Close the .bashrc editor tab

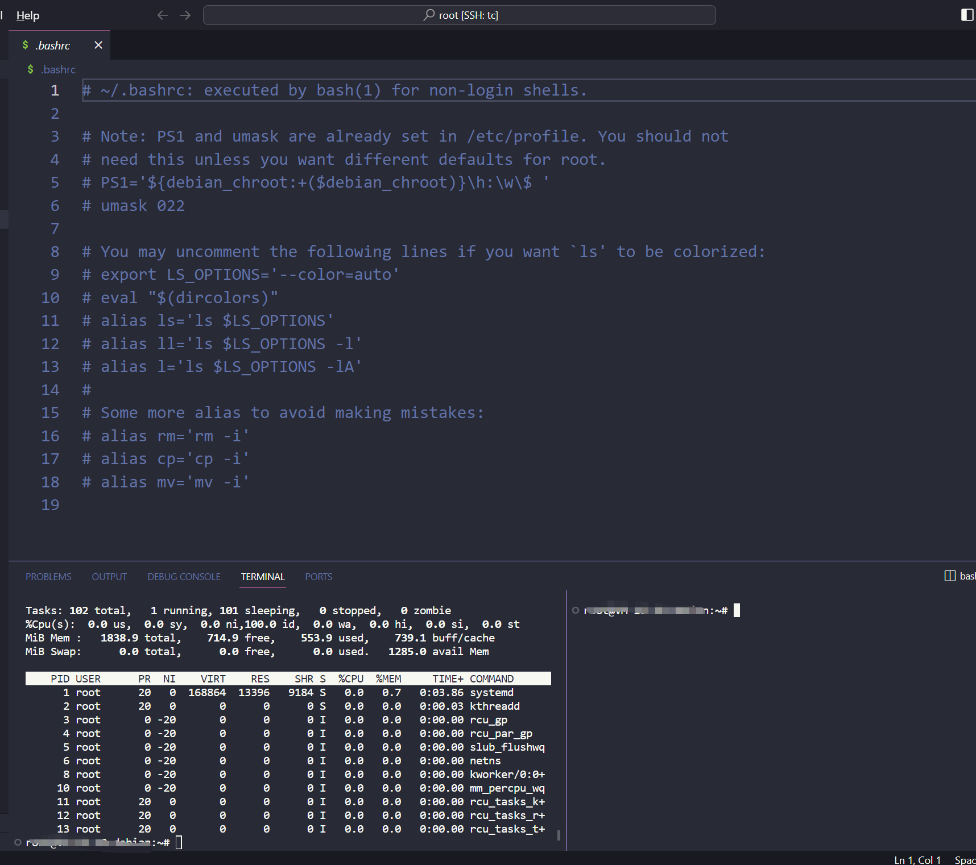[x=98, y=45]
